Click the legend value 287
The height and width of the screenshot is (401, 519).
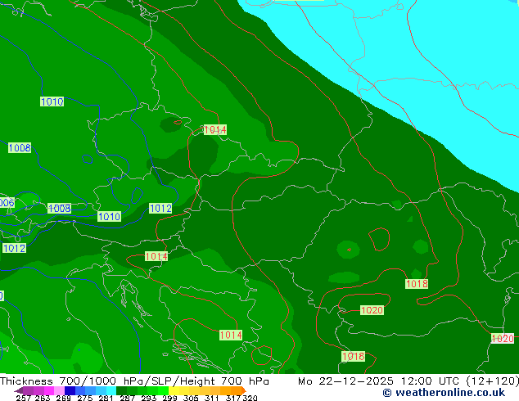[127, 398]
